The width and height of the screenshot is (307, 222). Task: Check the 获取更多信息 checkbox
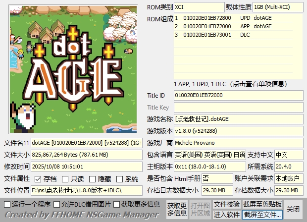tap(117, 204)
